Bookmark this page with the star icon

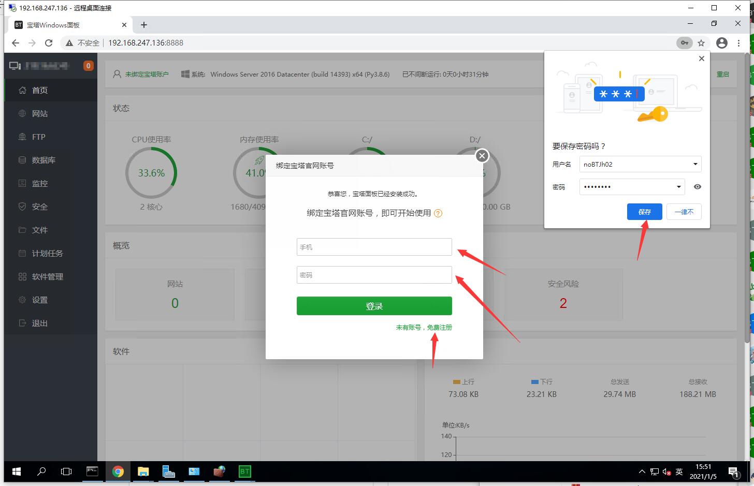coord(701,43)
